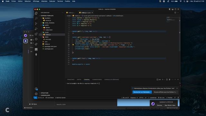Close the Marketplace notification
Viewport: 206px width, 116px height.
point(177,88)
